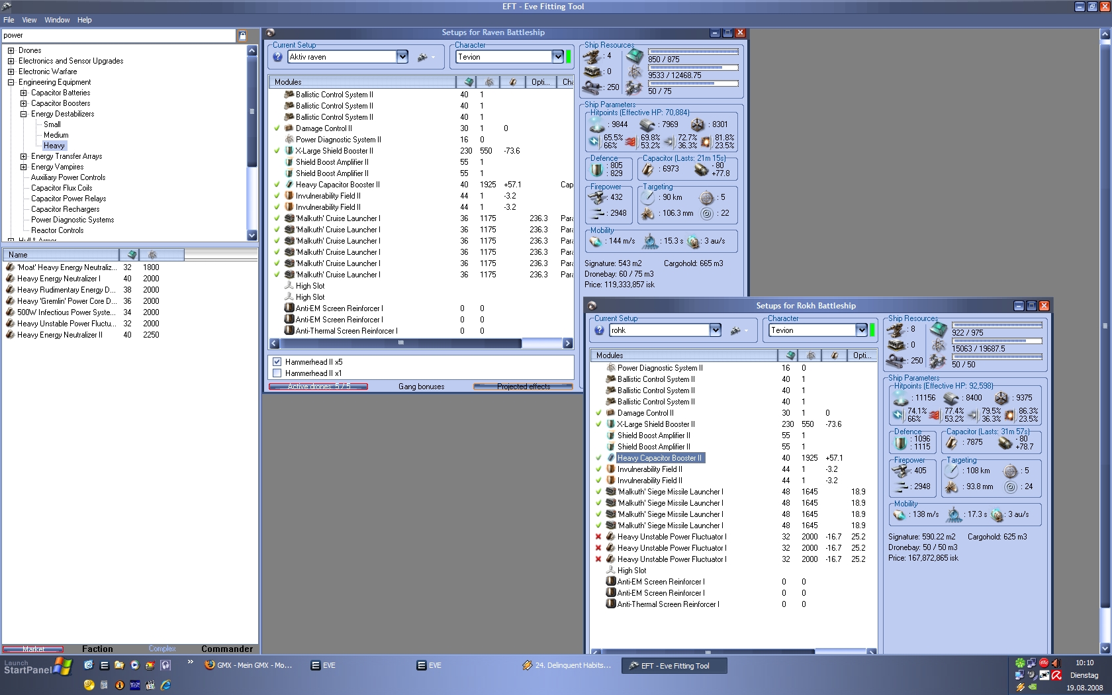Click the help icon beside rohk setup
The image size is (1112, 695).
599,330
